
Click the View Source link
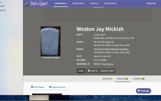[x=108, y=64]
